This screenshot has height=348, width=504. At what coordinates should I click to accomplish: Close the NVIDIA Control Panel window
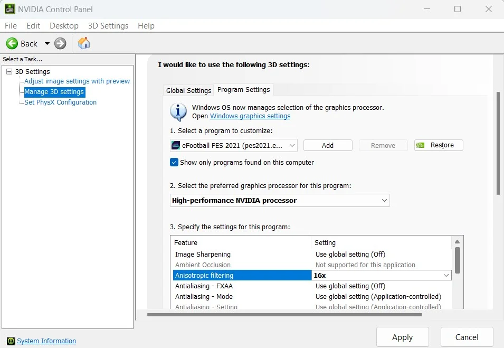[489, 9]
